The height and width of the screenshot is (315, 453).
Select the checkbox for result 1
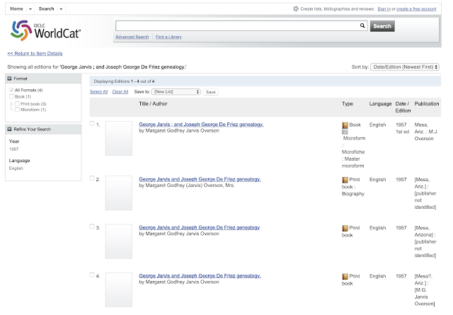point(92,124)
